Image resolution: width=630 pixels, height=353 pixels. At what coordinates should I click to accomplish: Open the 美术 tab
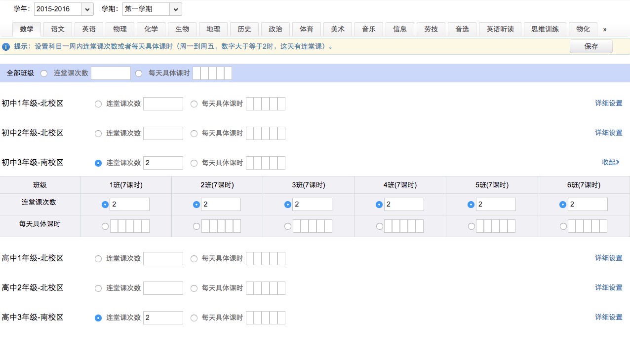click(x=338, y=29)
